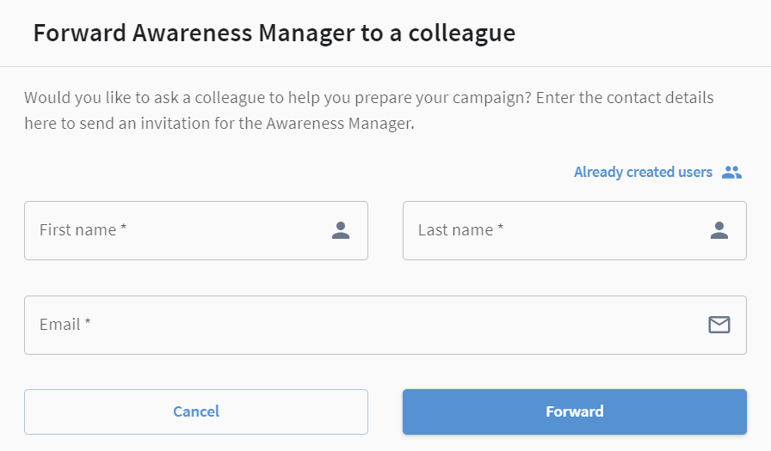The image size is (771, 451).
Task: Click the 'Last name *' placeholder label
Action: pos(460,229)
